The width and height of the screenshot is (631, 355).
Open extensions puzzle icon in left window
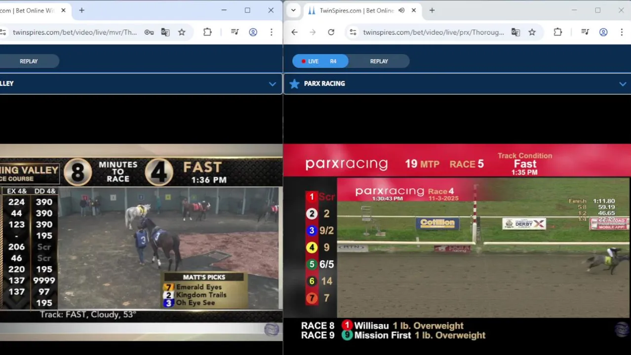[207, 32]
